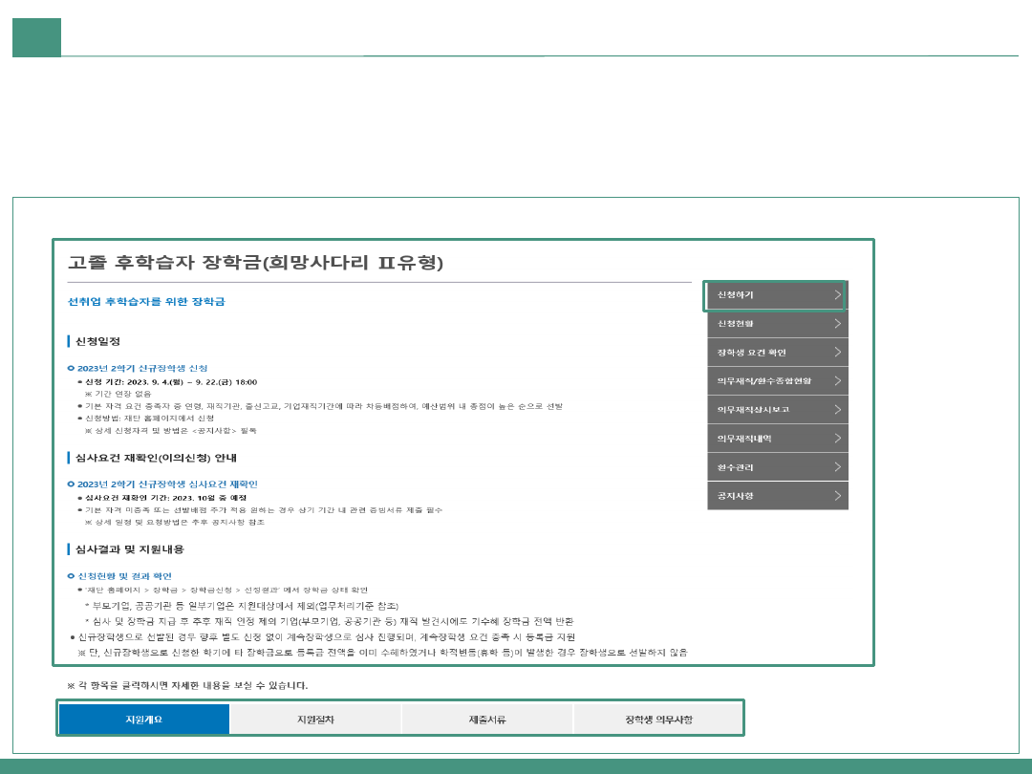Click the green square in the top-left corner
The width and height of the screenshot is (1032, 774).
(36, 37)
